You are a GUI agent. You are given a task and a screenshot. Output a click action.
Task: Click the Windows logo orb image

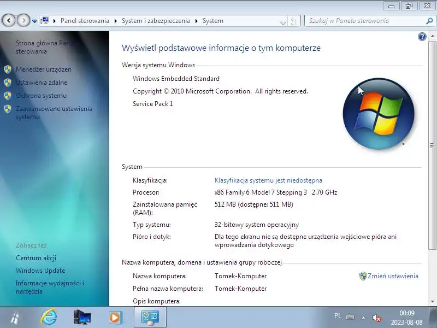coord(379,114)
